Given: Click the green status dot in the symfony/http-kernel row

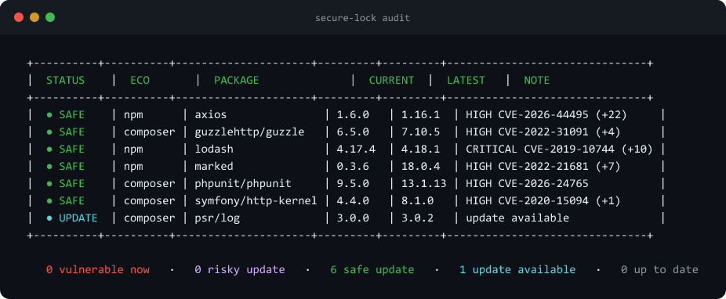Looking at the screenshot, I should pyautogui.click(x=49, y=201).
